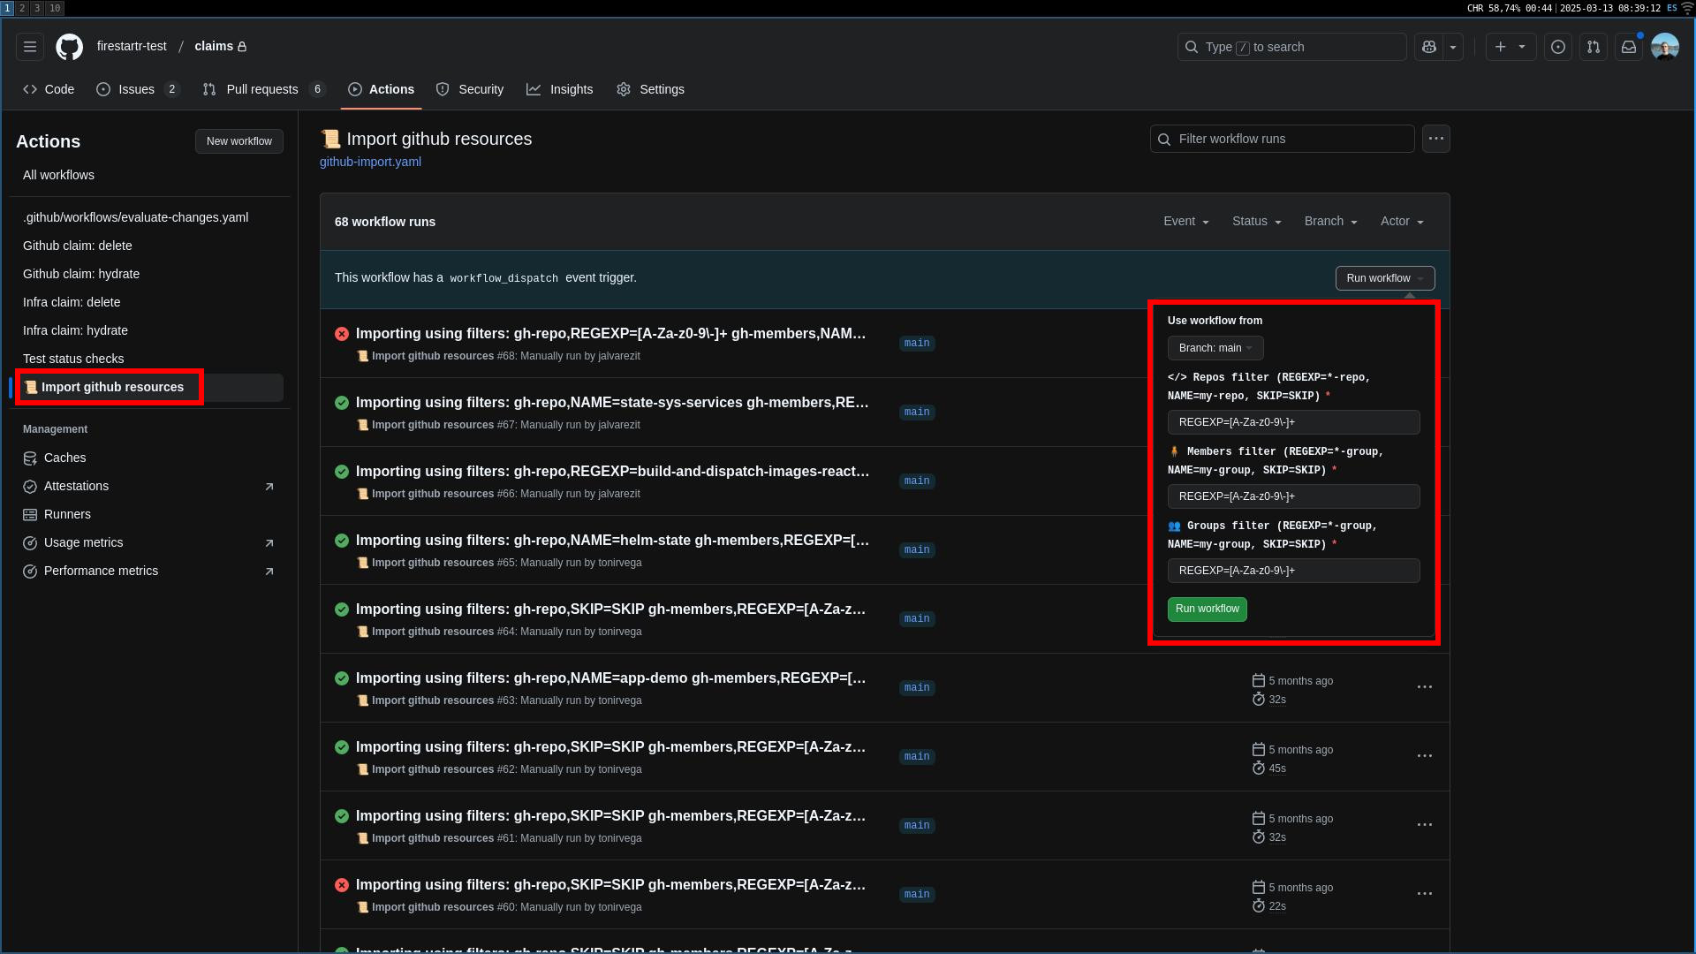Expand the Event filter dropdown
Image resolution: width=1696 pixels, height=954 pixels.
tap(1185, 222)
